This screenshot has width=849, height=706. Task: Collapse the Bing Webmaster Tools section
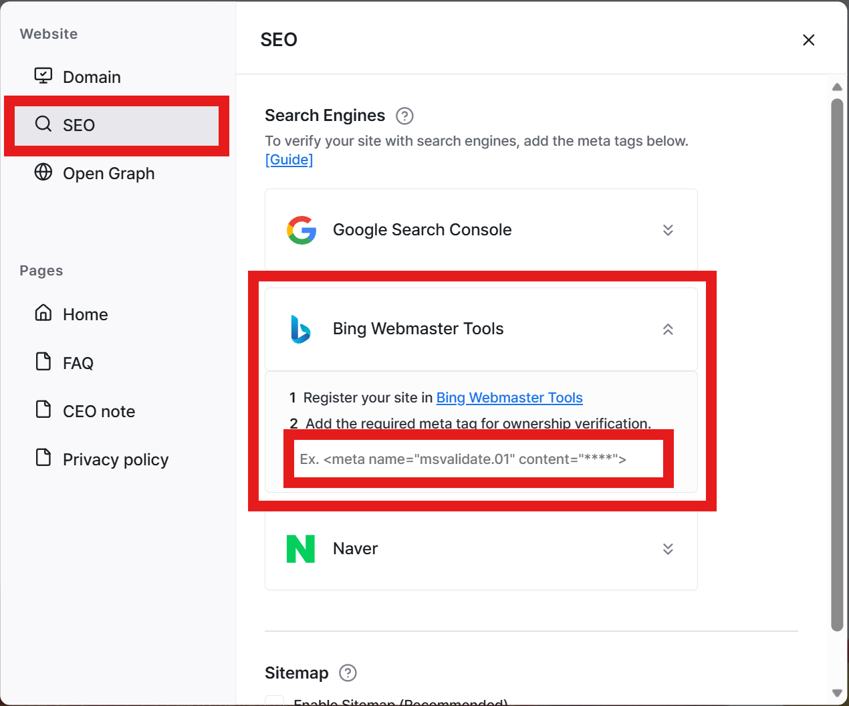pyautogui.click(x=668, y=329)
